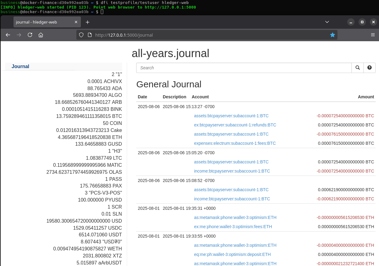Image resolution: width=379 pixels, height=266 pixels.
Task: Expand the list all tabs chevron
Action: 327,22
